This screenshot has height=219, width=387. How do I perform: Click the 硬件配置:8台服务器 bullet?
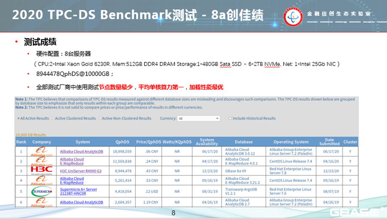pyautogui.click(x=64, y=54)
